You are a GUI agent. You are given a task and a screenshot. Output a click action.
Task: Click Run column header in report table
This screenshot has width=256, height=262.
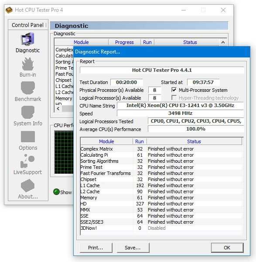140,141
